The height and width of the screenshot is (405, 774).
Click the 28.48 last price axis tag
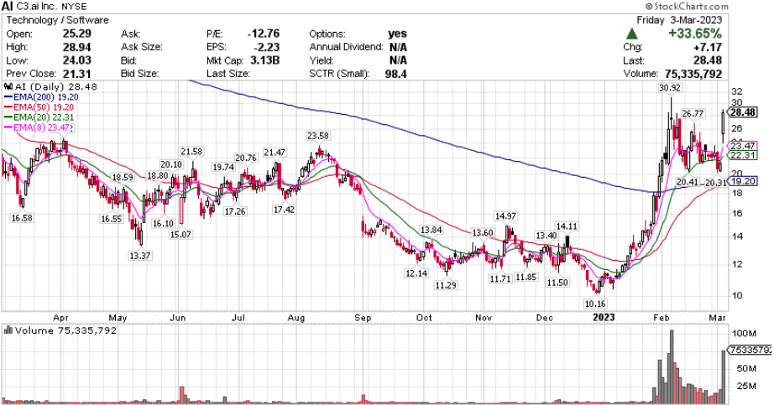tap(743, 112)
